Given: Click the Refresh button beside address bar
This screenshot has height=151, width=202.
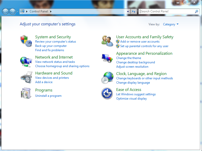Looking at the screenshot, I should (x=134, y=11).
